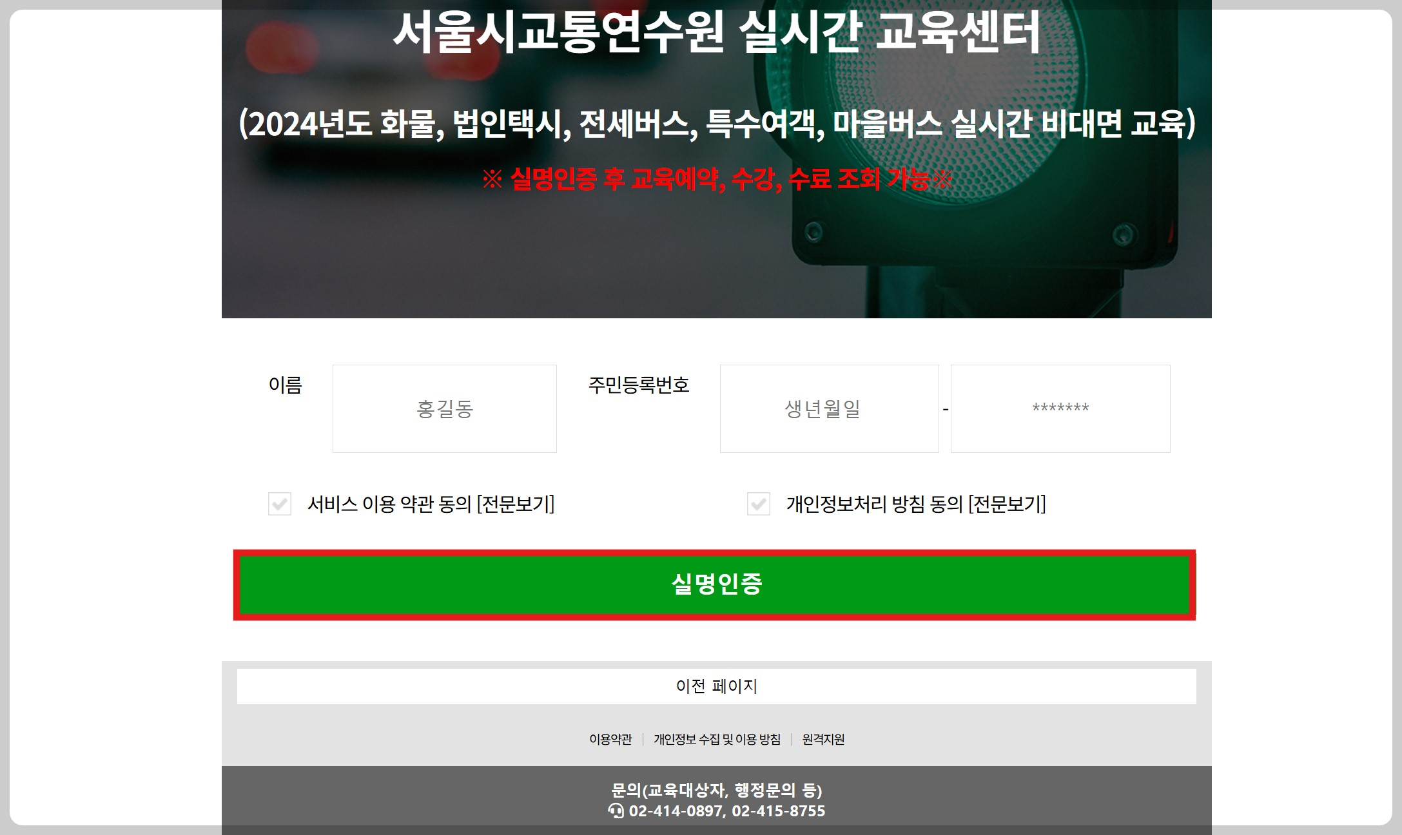
Task: Go back with the 이전 페이지 button
Action: [x=716, y=686]
